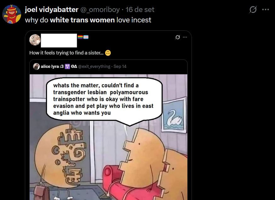Screen dimensions: 275x200
Task: Open the quoted tweet's three-dot menu
Action: [185, 37]
